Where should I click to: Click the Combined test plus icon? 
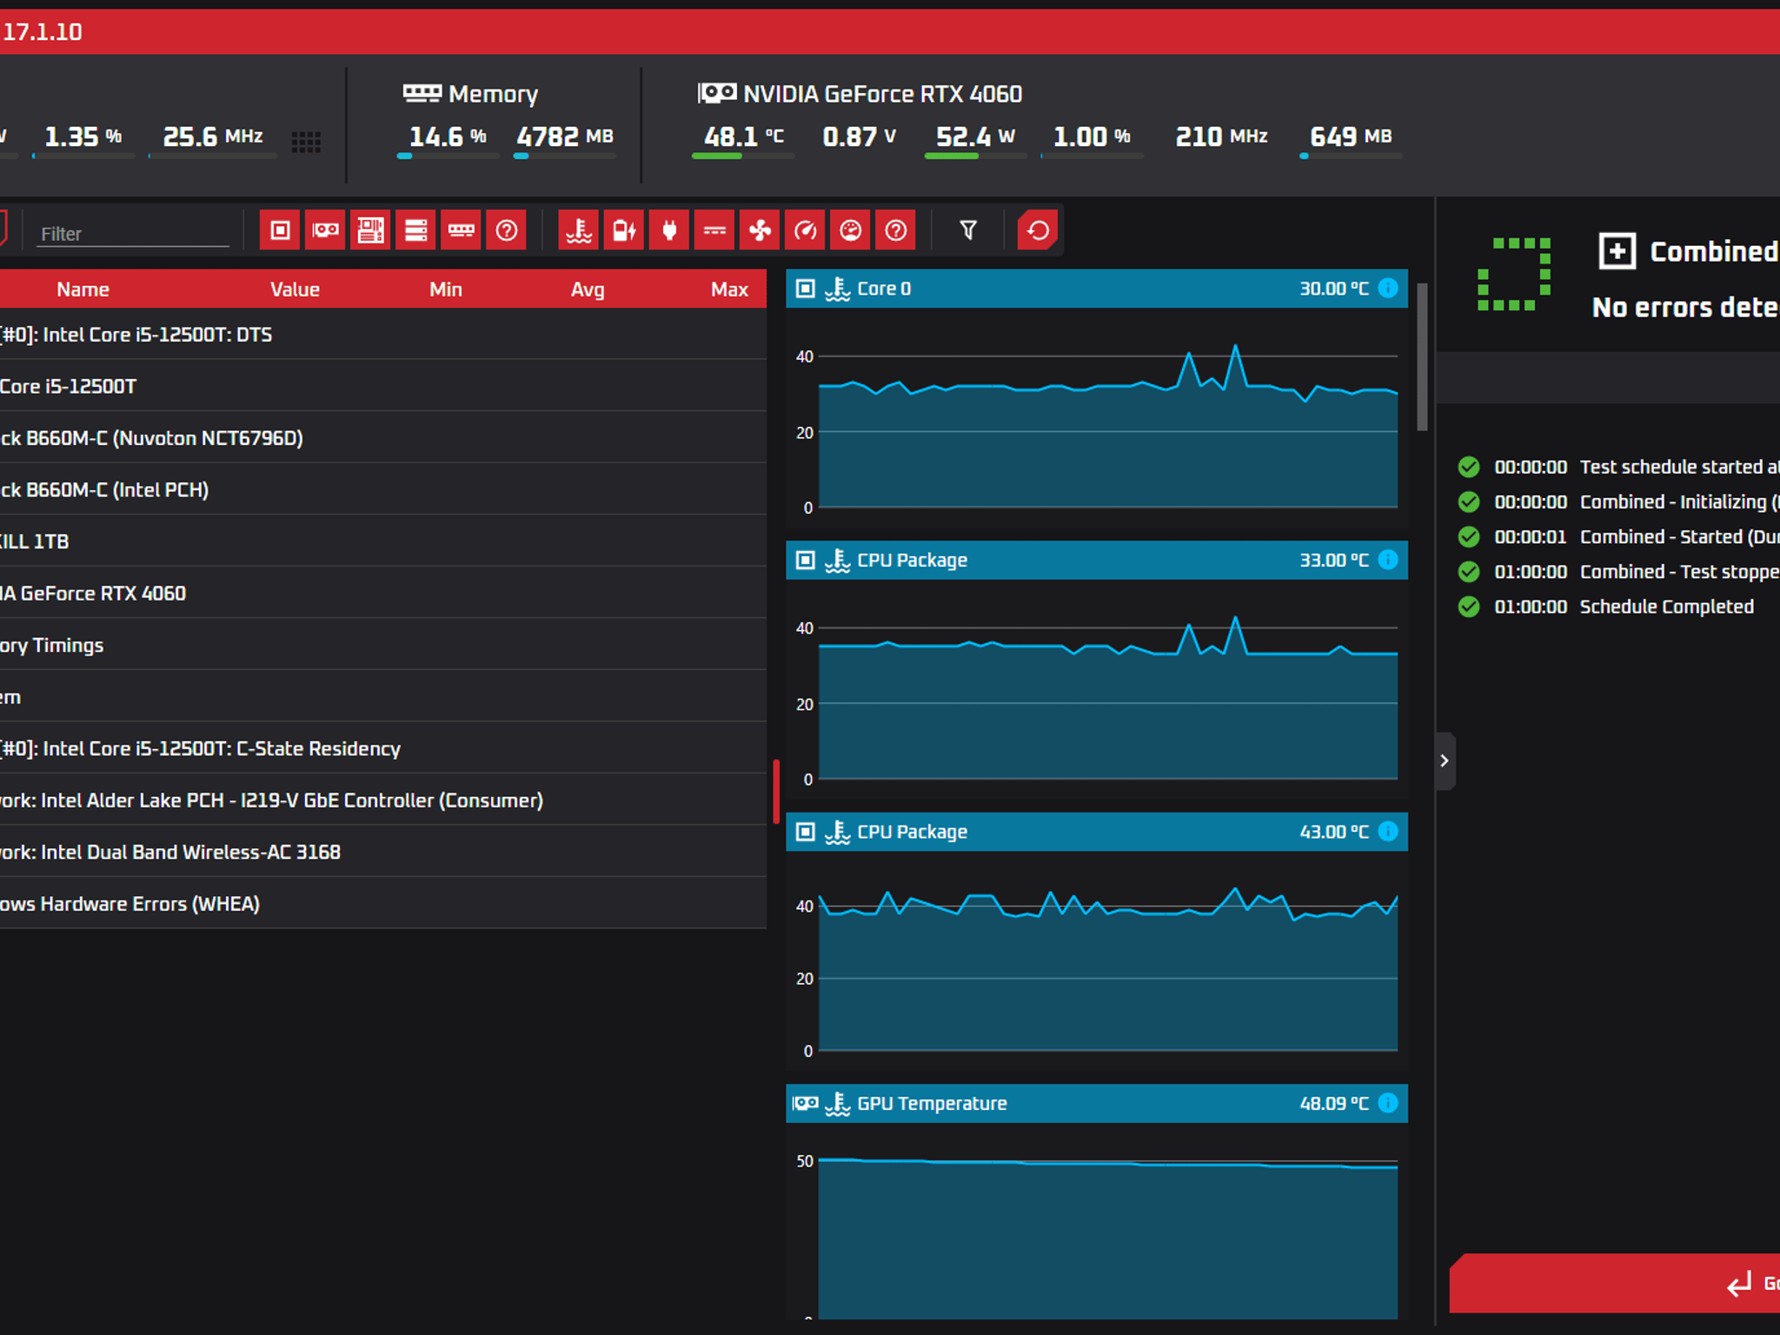(x=1617, y=251)
